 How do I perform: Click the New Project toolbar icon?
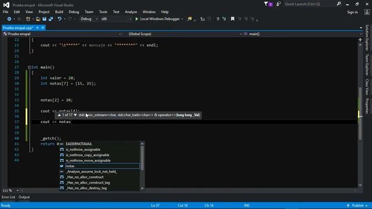28,19
